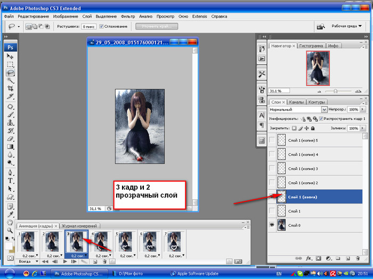Play the frame animation

pos(65,261)
